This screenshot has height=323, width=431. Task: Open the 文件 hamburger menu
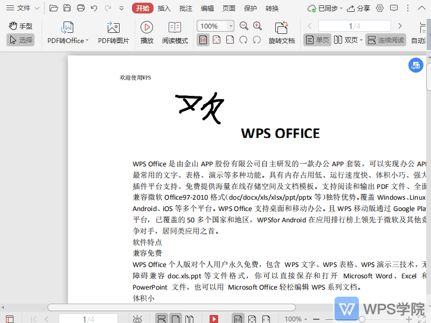[x=18, y=8]
